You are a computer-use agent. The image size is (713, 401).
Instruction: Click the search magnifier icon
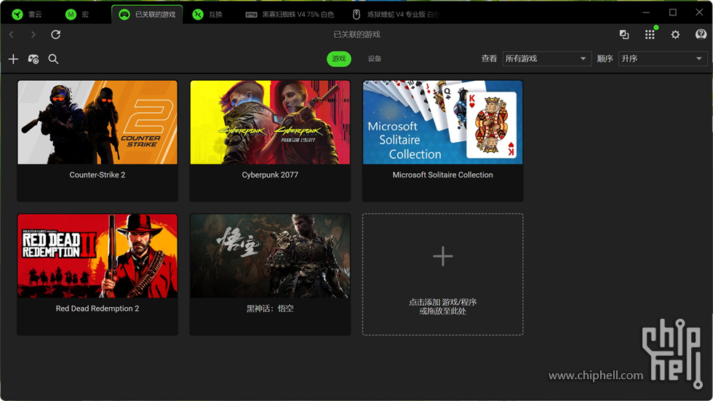pyautogui.click(x=53, y=59)
